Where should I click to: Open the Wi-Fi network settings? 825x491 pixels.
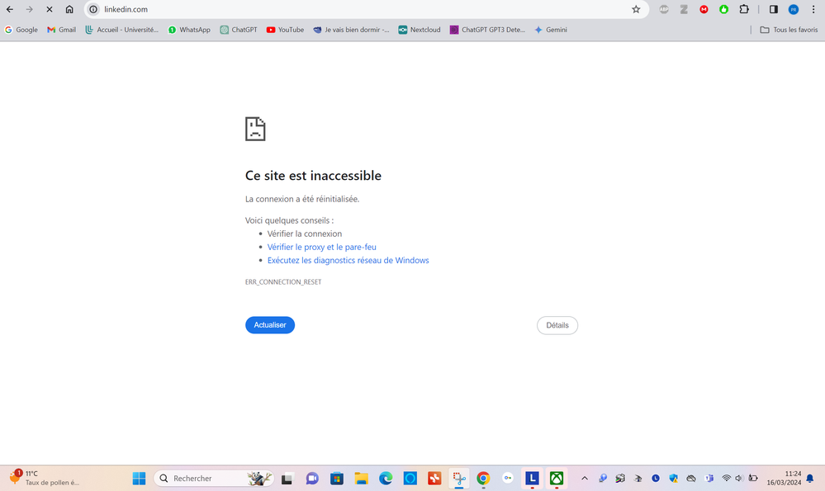click(x=727, y=479)
